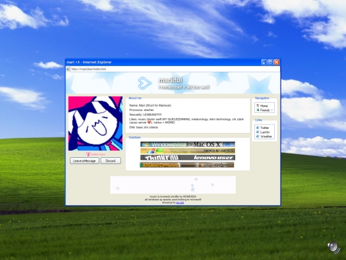Click the Windows XP user userbar
The image size is (346, 260).
188,151
